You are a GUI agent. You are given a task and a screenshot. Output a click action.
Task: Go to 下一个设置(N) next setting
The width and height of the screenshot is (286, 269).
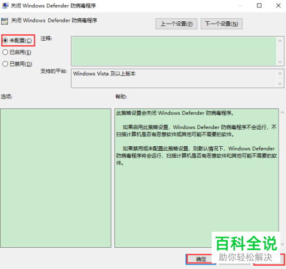[221, 24]
